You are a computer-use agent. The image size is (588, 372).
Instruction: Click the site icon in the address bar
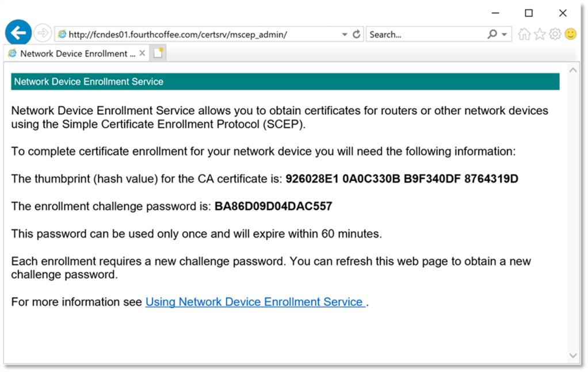(62, 34)
